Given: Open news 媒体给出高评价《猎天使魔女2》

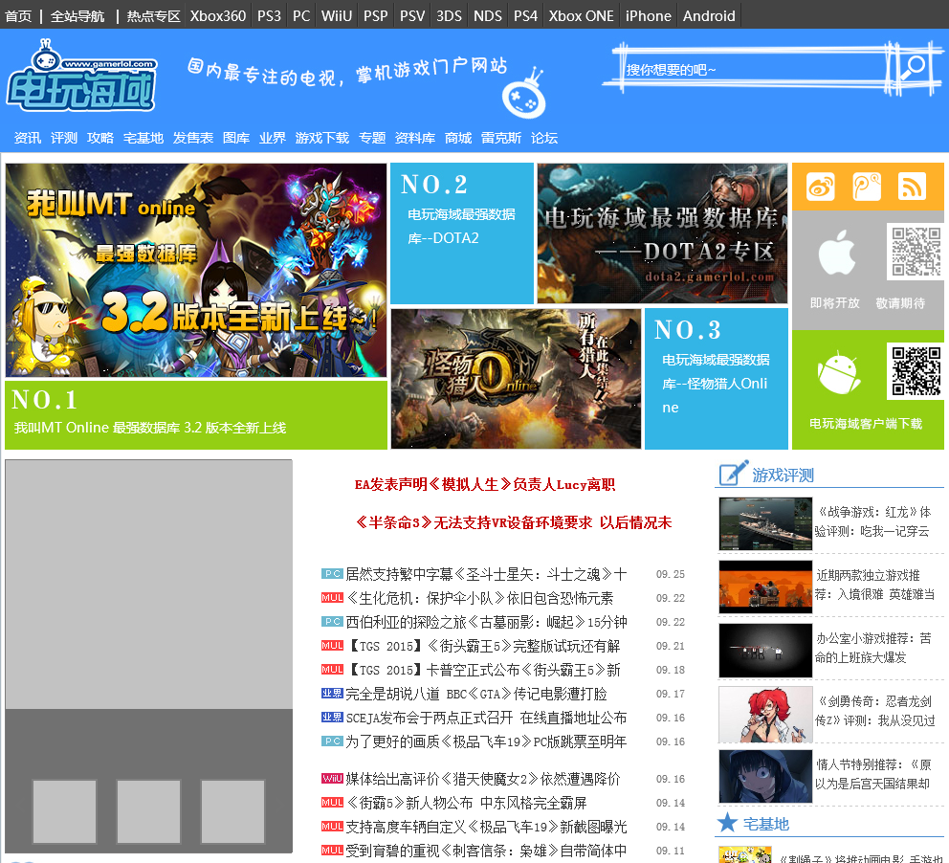Looking at the screenshot, I should [x=482, y=779].
